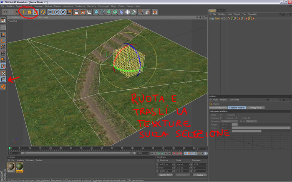Open the Rendering menu
This screenshot has height=182, width=292.
92,6
